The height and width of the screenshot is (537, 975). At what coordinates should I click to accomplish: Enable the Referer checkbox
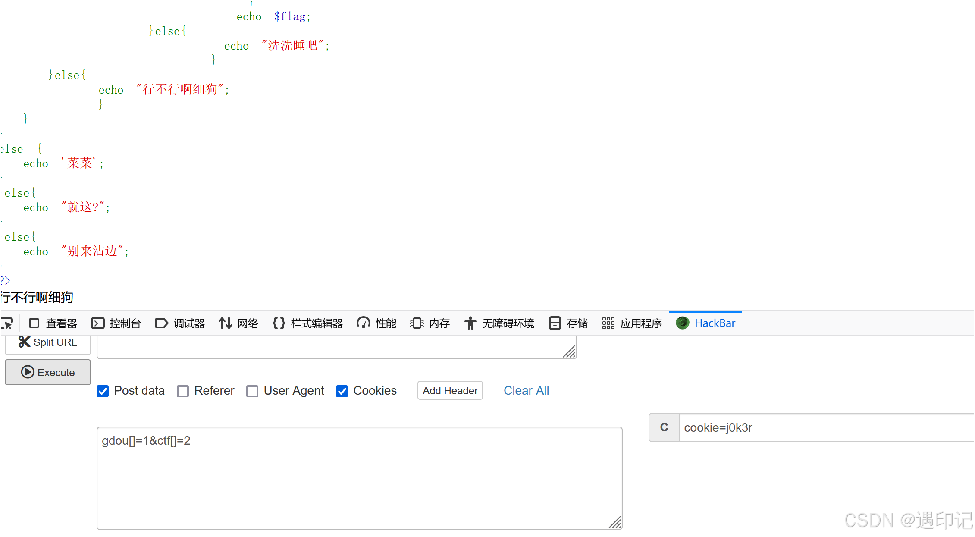[x=183, y=391]
